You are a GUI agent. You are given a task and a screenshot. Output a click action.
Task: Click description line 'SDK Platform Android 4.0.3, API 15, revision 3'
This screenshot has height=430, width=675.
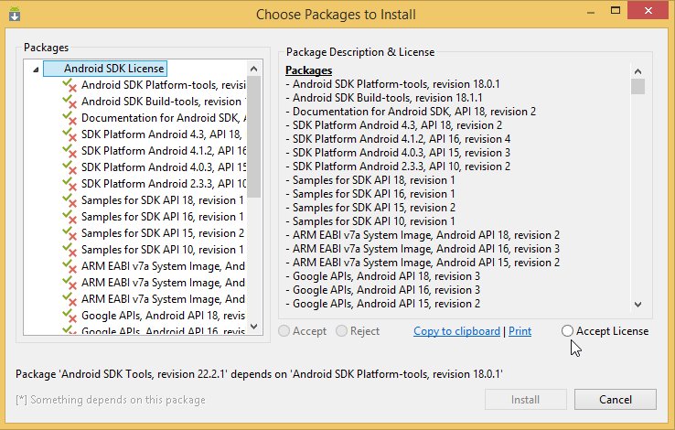[x=398, y=153]
